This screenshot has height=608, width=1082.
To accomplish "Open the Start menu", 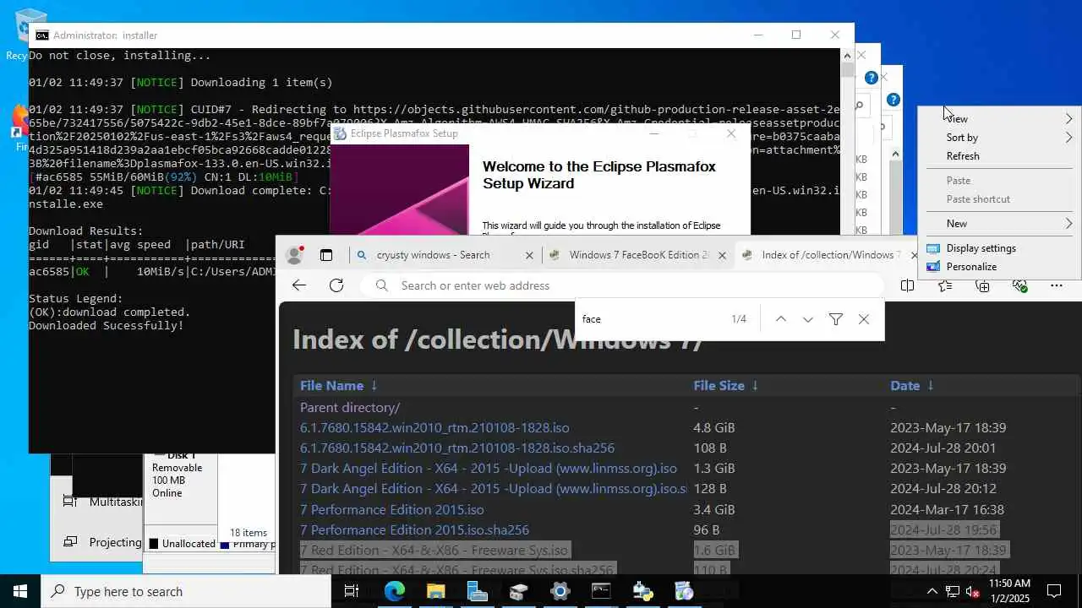I will tap(20, 591).
